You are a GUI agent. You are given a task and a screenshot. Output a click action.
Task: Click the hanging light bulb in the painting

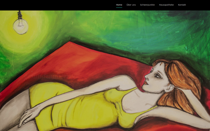[21, 26]
